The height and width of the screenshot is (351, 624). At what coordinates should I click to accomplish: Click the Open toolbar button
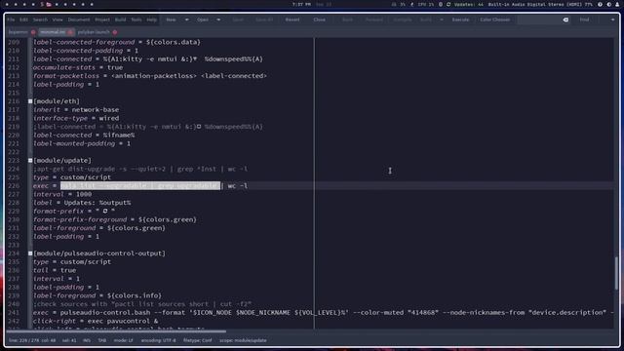click(203, 19)
